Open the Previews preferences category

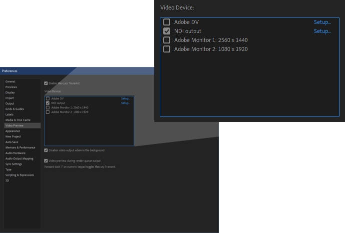tap(11, 87)
